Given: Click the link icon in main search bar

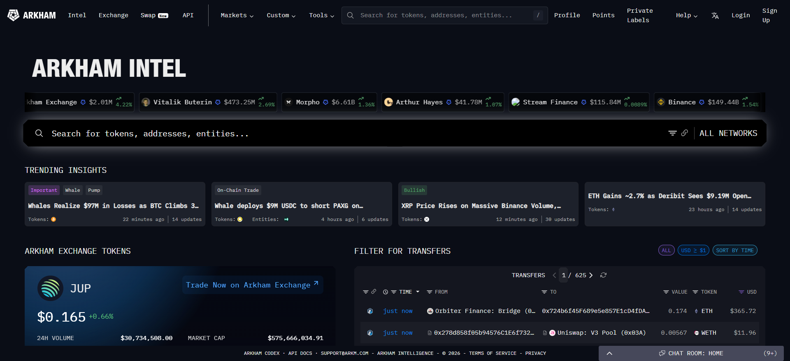Looking at the screenshot, I should tap(684, 133).
